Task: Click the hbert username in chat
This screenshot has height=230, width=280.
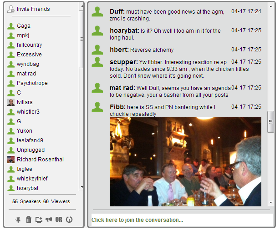Action: pos(119,50)
